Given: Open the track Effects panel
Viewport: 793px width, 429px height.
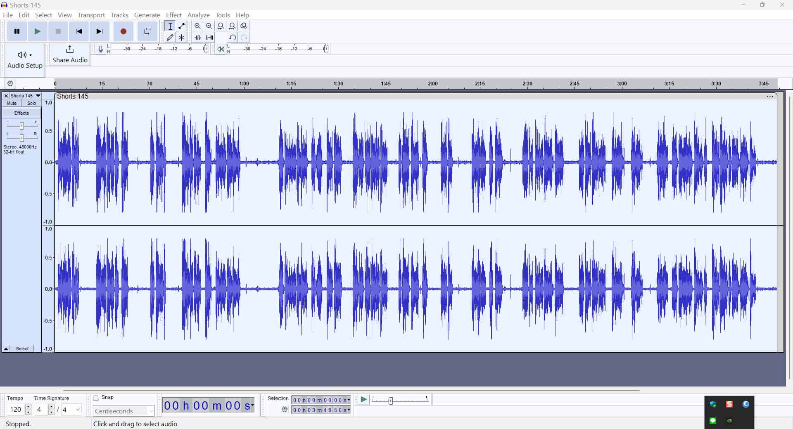Looking at the screenshot, I should (21, 113).
